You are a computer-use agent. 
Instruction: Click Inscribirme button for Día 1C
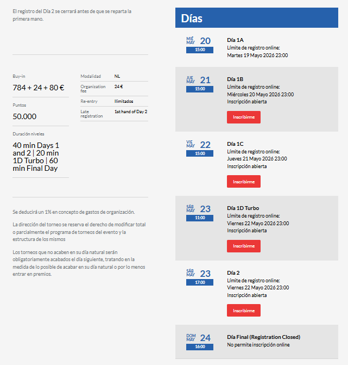tap(243, 182)
